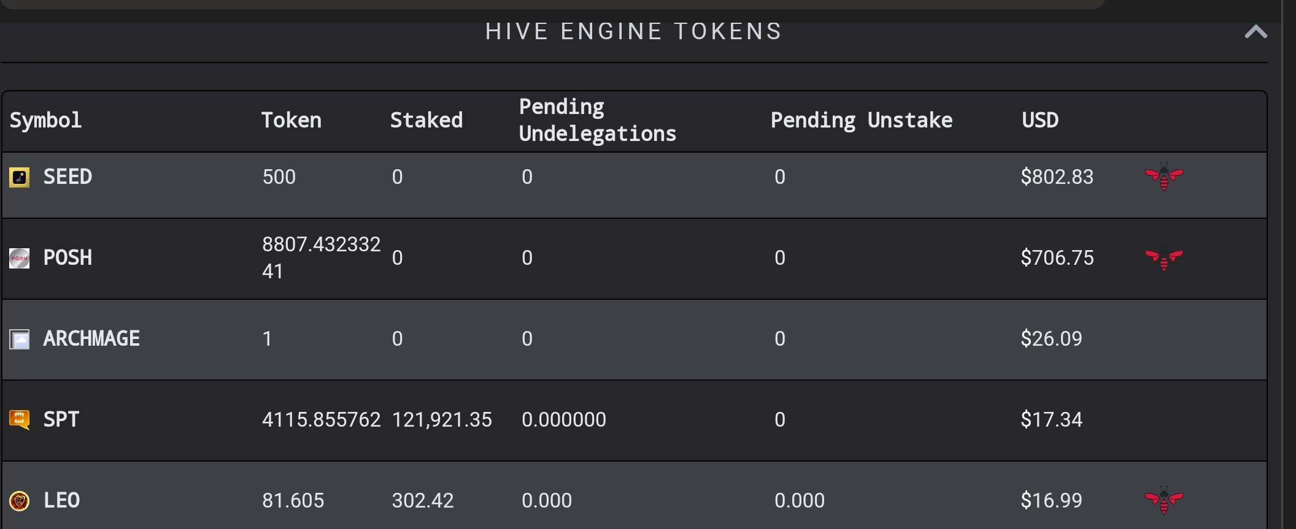Viewport: 1296px width, 529px height.
Task: Click the POSH token icon
Action: 19,258
